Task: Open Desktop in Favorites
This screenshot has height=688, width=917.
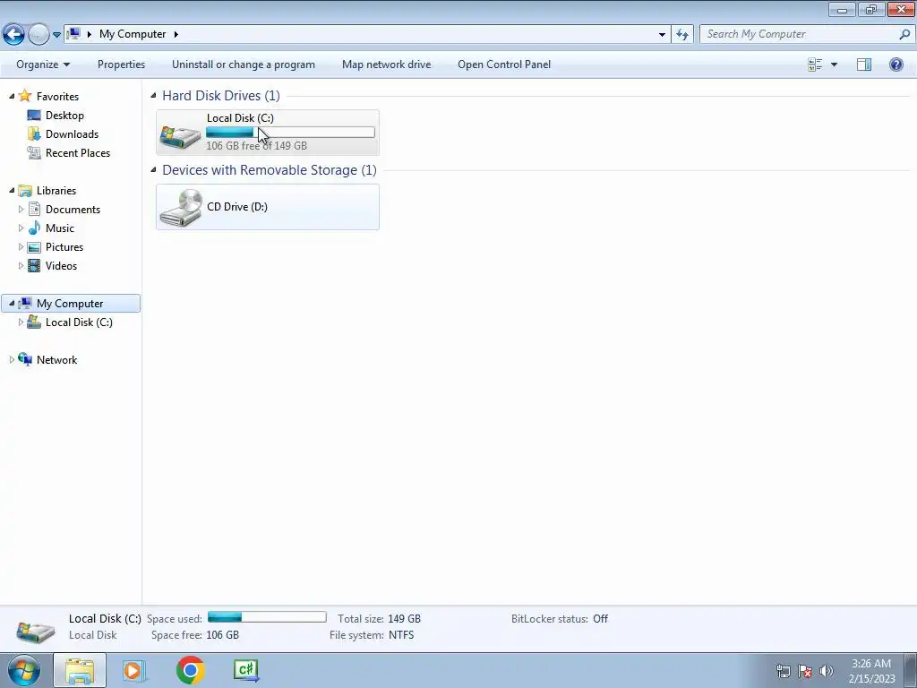Action: (x=64, y=116)
